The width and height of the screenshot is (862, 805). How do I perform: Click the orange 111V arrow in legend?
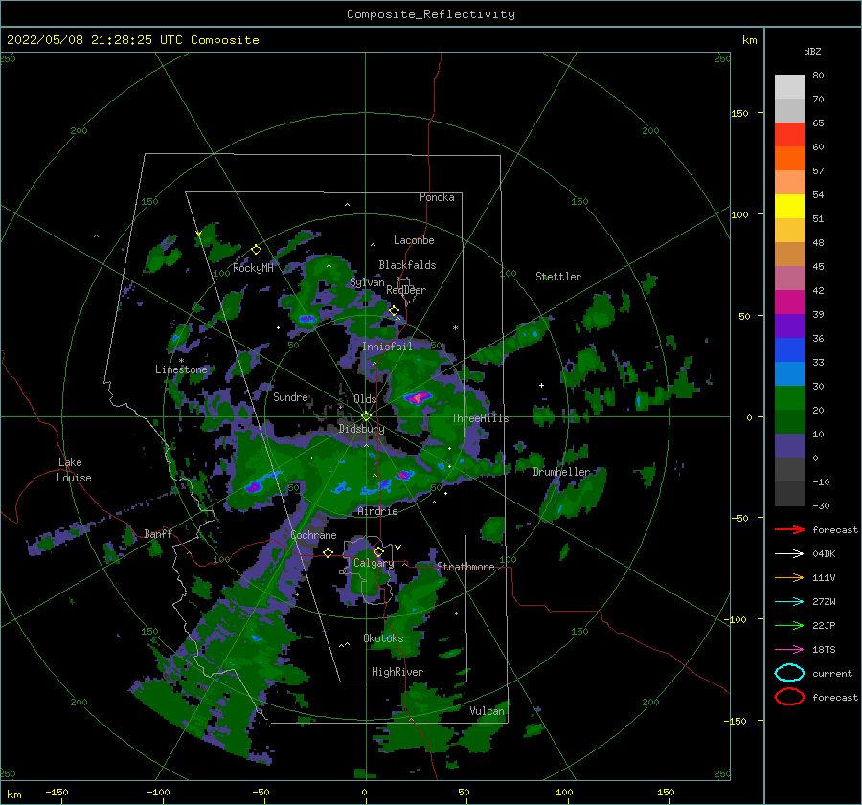[789, 577]
